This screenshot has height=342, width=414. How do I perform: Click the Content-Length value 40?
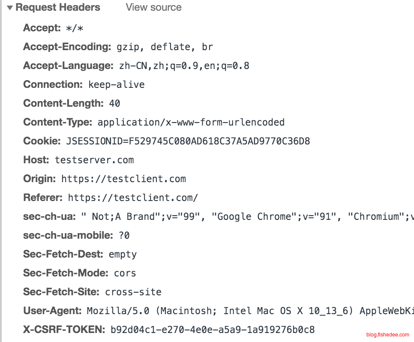(x=114, y=104)
